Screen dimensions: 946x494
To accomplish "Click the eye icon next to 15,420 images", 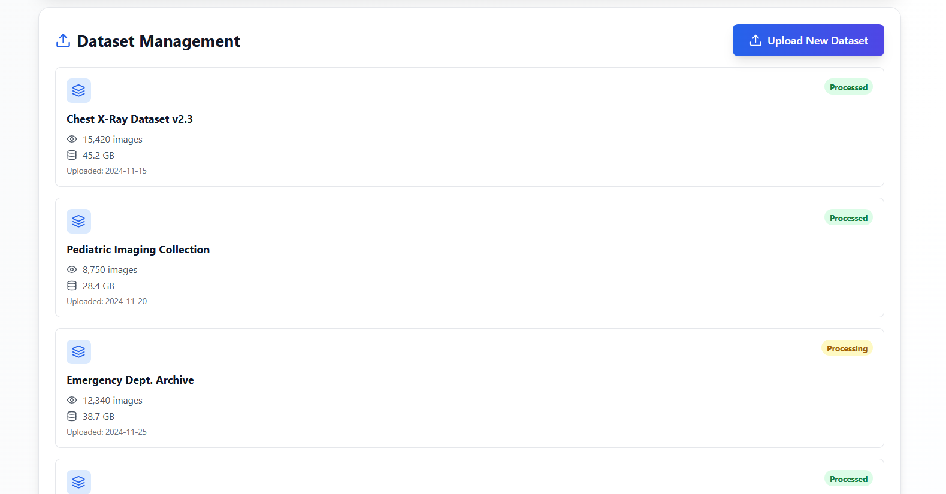I will (x=72, y=139).
